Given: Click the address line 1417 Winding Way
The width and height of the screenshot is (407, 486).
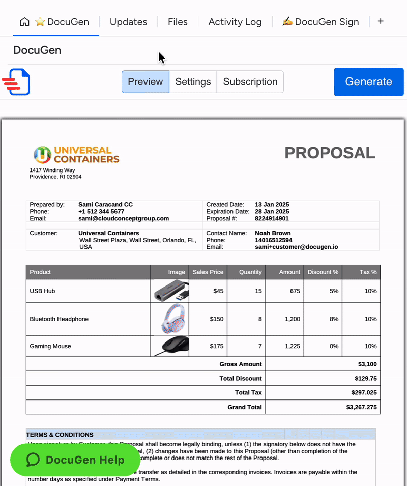Looking at the screenshot, I should pyautogui.click(x=52, y=170).
